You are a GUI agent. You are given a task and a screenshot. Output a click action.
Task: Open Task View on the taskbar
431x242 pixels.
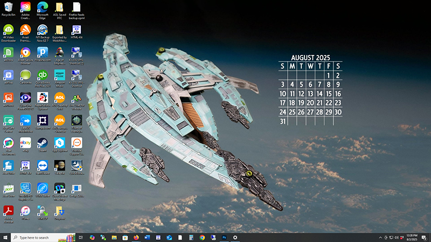pos(81,238)
